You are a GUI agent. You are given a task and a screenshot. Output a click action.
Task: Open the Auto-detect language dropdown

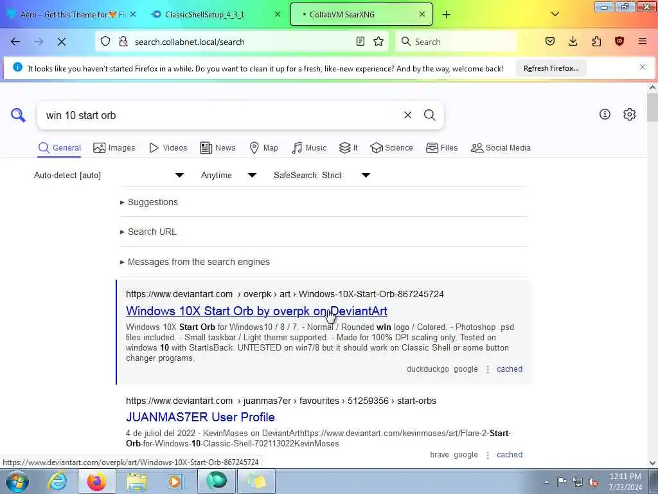click(x=109, y=175)
